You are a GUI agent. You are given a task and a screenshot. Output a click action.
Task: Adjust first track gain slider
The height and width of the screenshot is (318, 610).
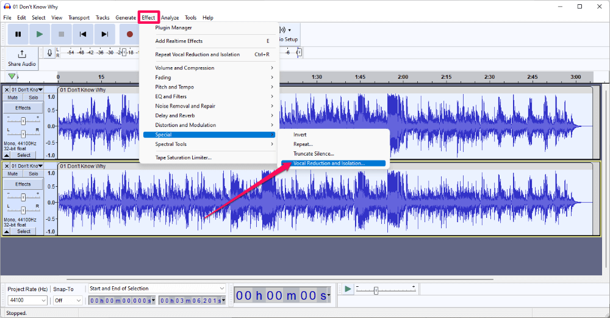pyautogui.click(x=23, y=121)
